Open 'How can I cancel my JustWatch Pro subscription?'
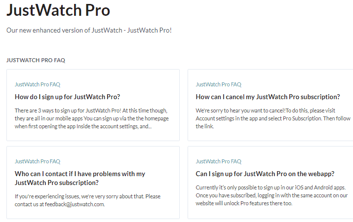Screen dimensions: 353x222 click(x=268, y=97)
